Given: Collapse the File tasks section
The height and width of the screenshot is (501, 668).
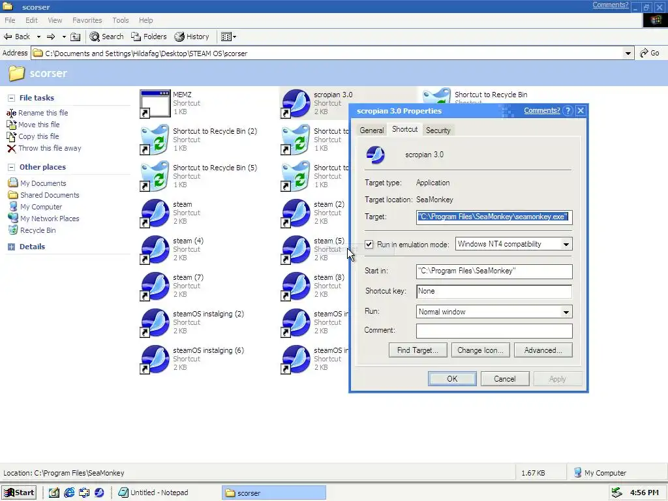Looking at the screenshot, I should [x=12, y=98].
